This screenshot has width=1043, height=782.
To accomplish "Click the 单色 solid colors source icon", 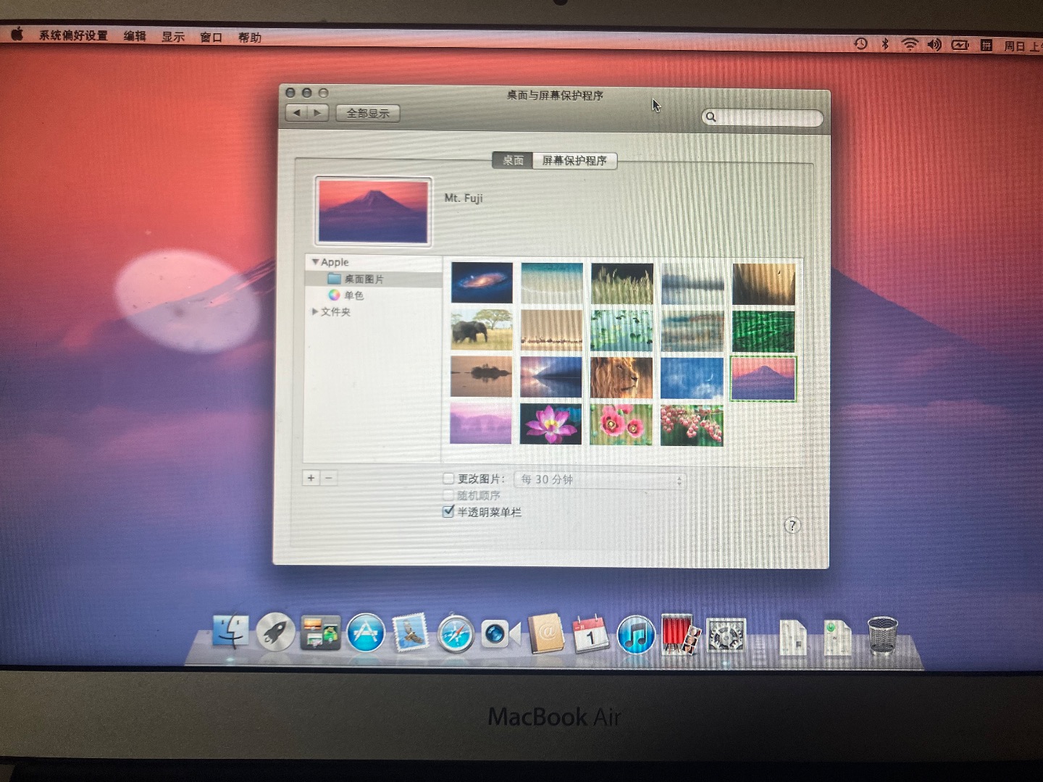I will tap(333, 295).
